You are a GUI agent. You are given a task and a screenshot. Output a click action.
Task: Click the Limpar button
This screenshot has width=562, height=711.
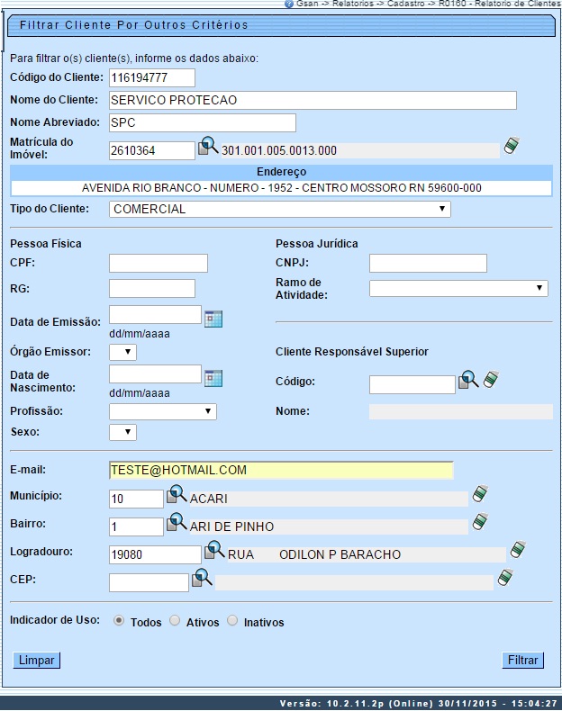click(x=36, y=661)
